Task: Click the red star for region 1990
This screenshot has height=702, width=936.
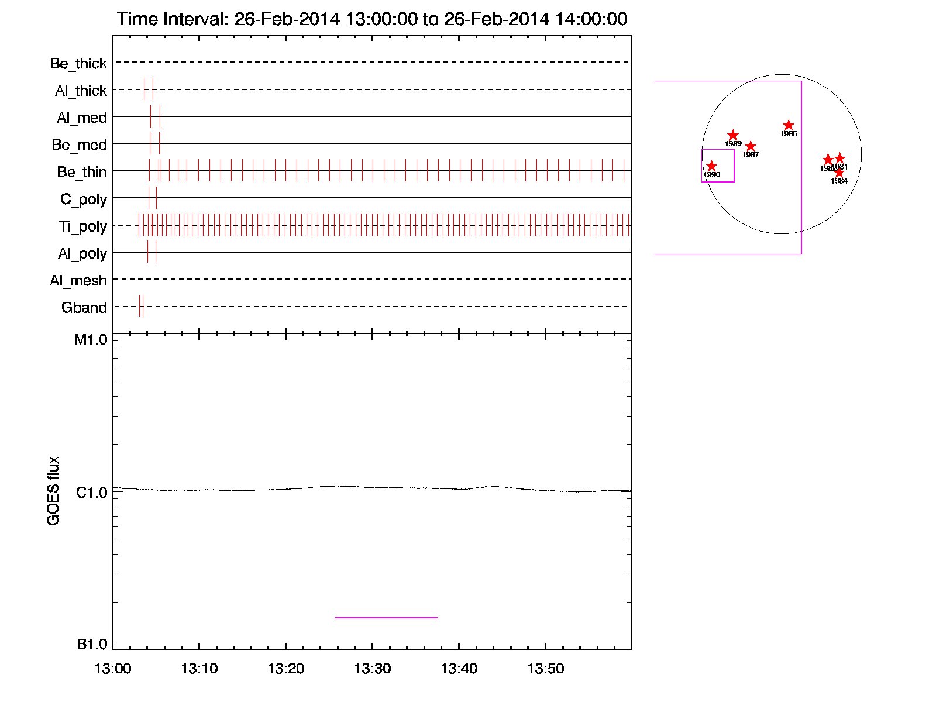Action: 711,166
